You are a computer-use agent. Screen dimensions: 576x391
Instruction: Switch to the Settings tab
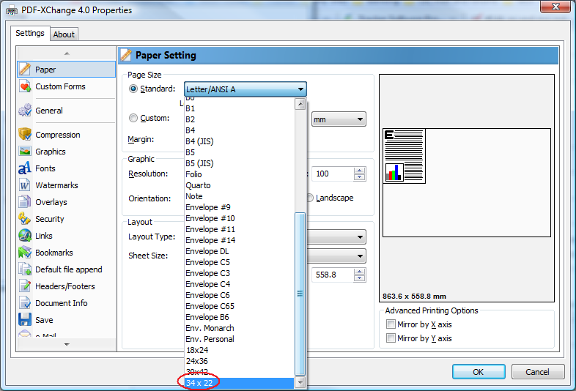(x=30, y=33)
